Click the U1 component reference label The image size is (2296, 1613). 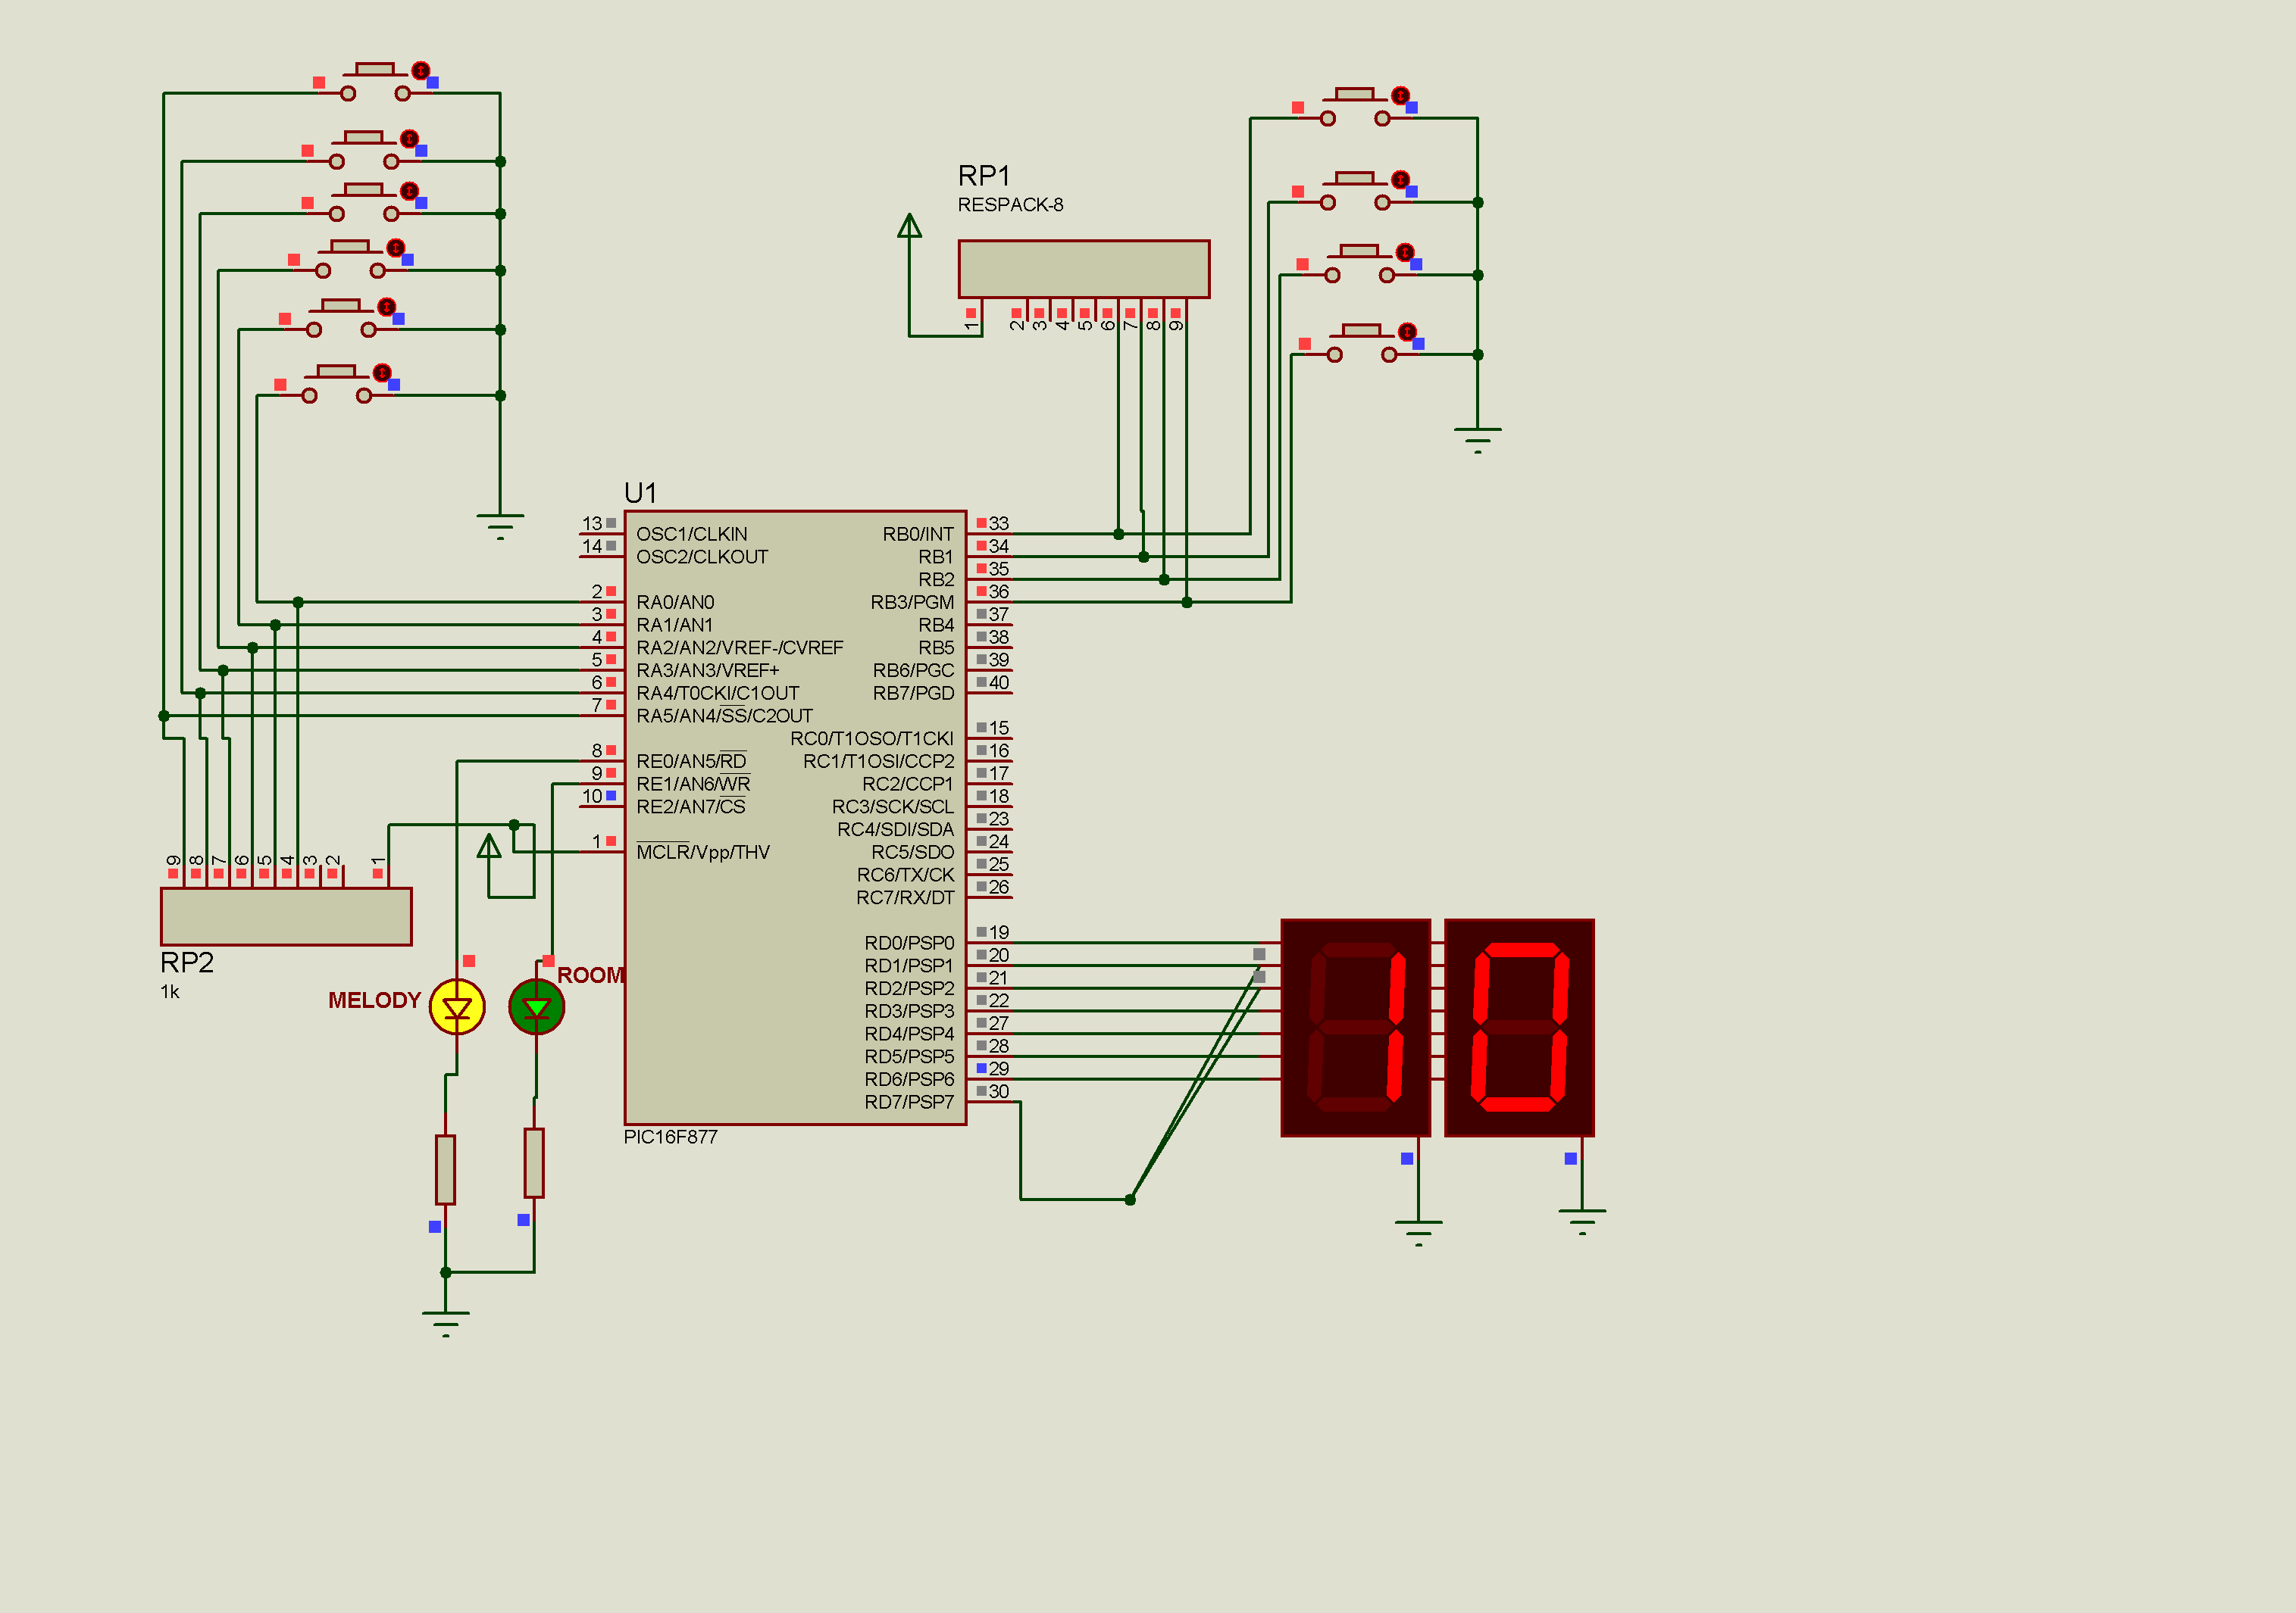coord(640,493)
